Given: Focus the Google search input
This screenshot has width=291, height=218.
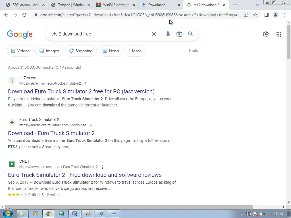Looking at the screenshot, I should 100,34.
